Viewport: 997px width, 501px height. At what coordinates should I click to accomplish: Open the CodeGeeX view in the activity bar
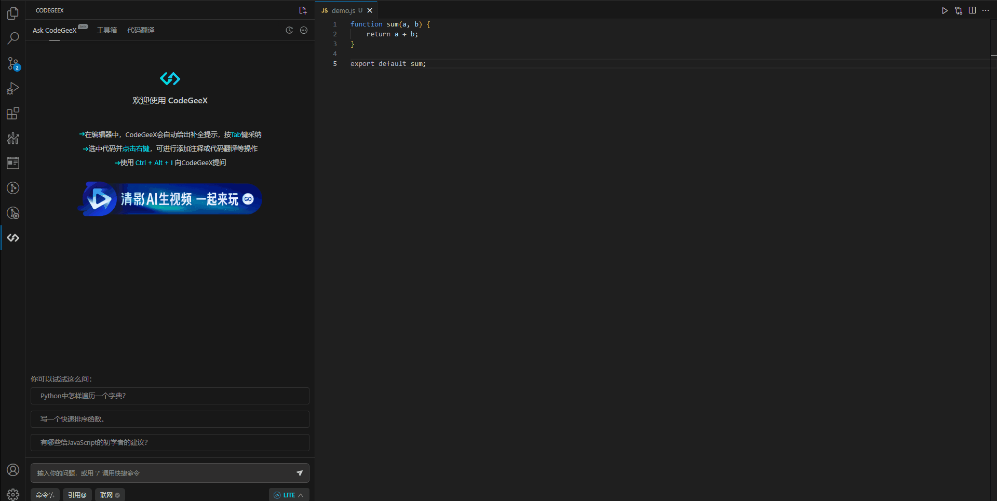(x=13, y=238)
